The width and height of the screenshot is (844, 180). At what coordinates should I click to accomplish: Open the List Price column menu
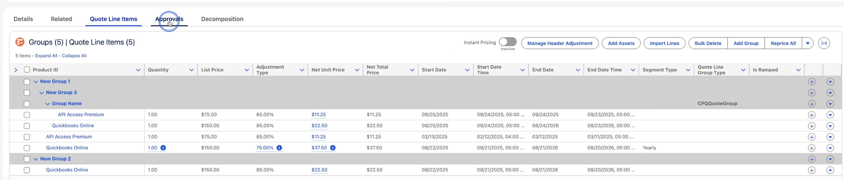coord(247,70)
